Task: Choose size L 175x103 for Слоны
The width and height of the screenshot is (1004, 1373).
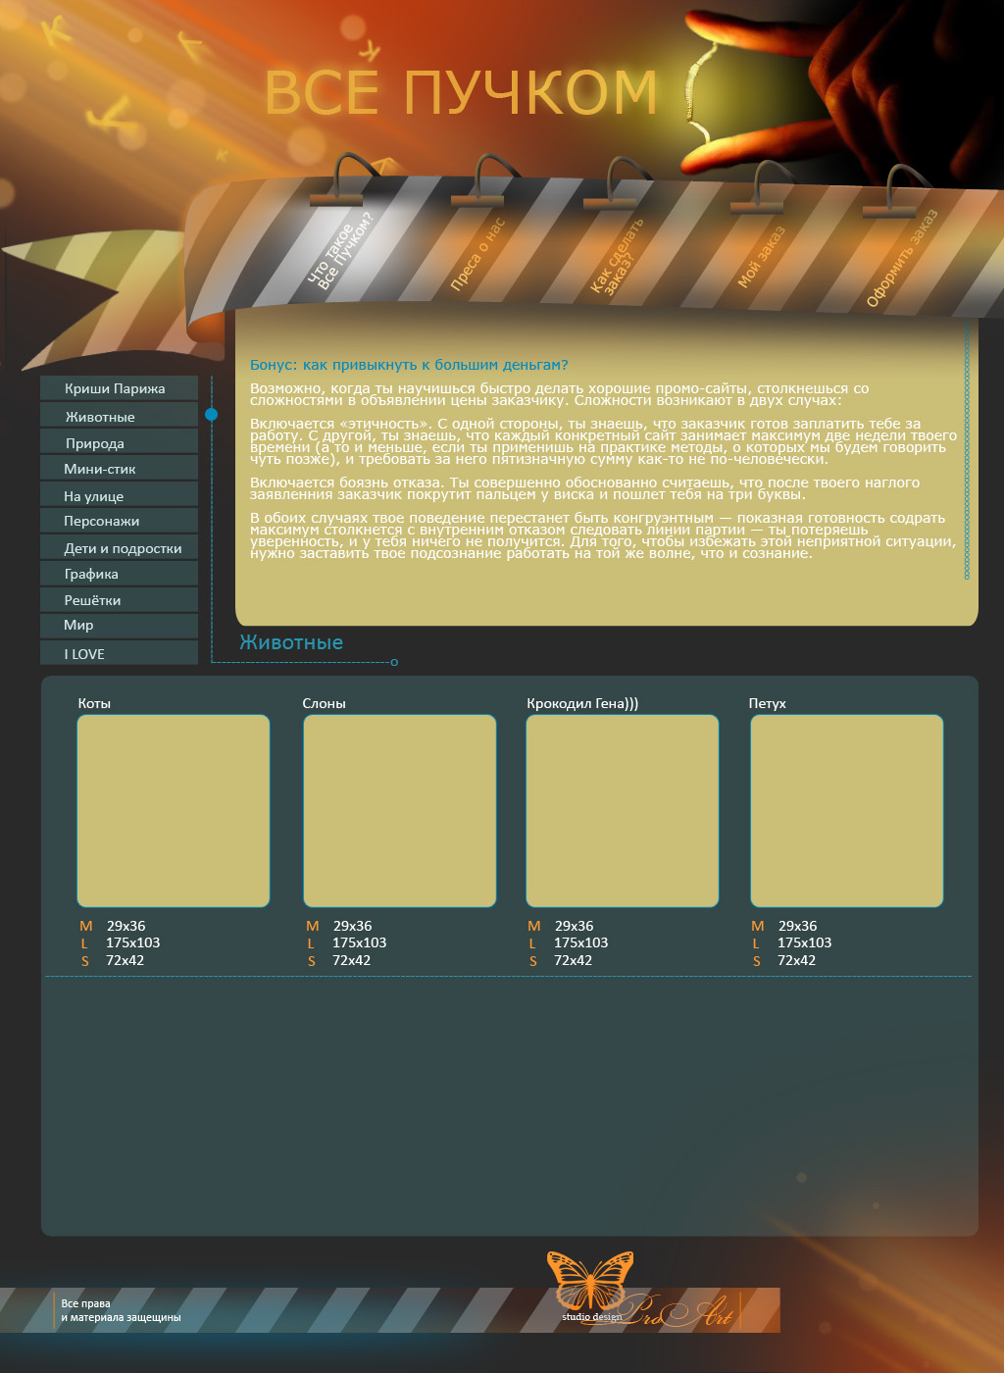Action: click(346, 942)
